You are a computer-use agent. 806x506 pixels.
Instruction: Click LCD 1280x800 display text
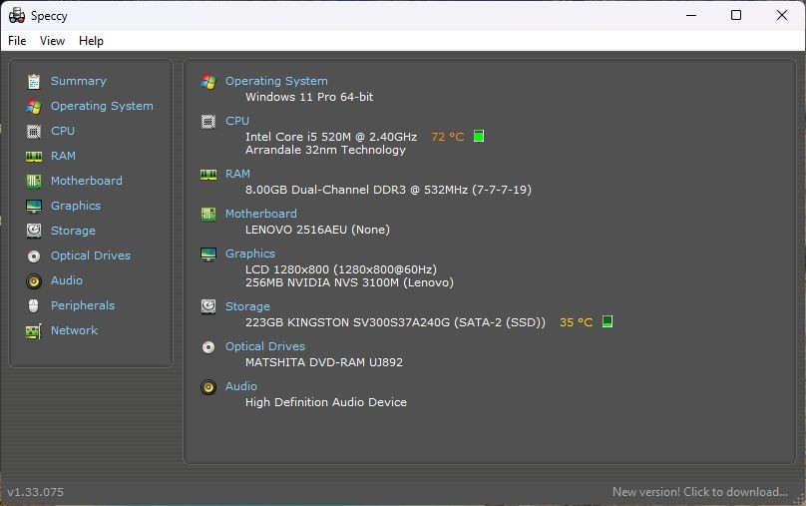coord(341,269)
